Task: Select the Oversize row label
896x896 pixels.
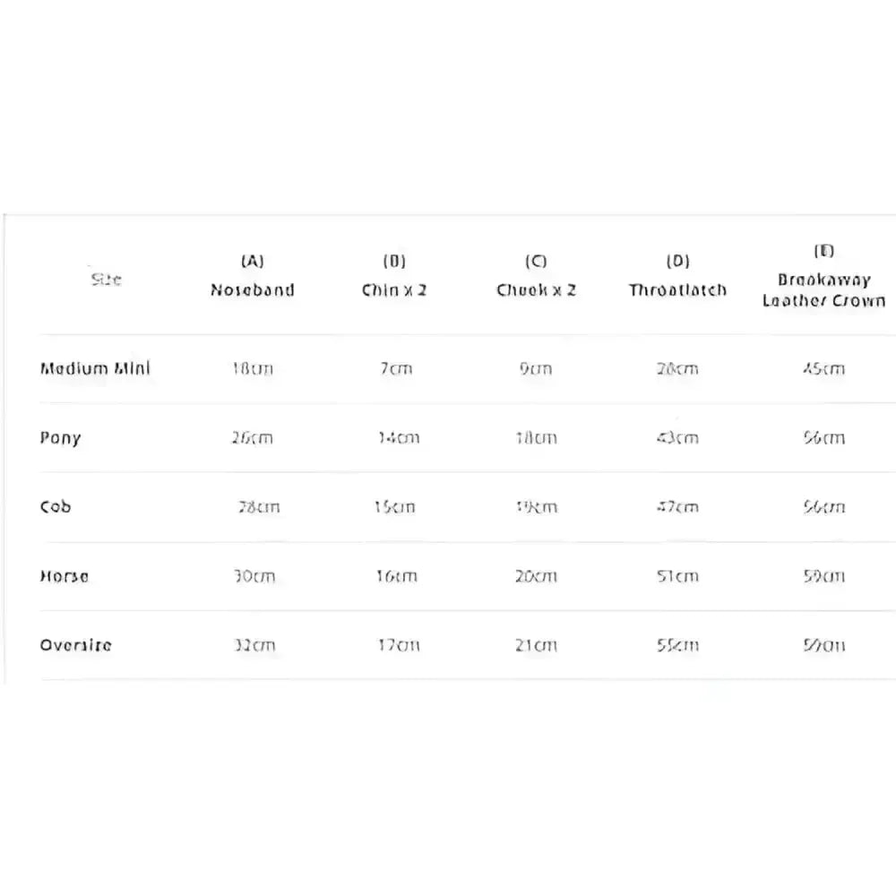Action: click(x=76, y=645)
